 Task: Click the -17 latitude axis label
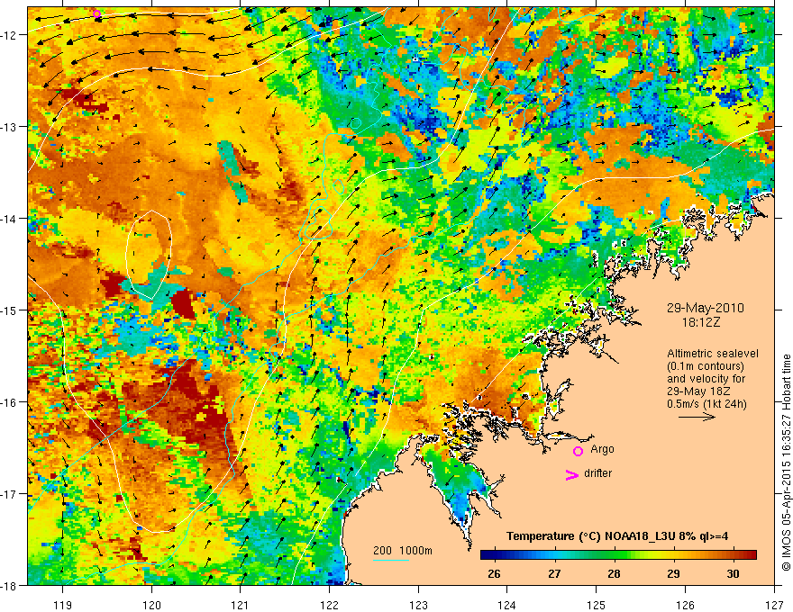[x=11, y=494]
